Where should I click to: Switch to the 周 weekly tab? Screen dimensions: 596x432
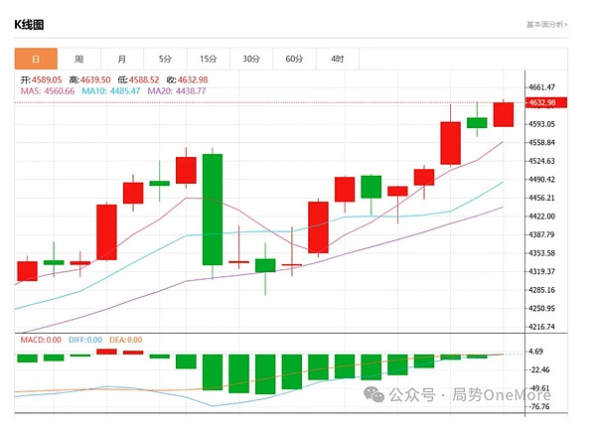point(78,59)
